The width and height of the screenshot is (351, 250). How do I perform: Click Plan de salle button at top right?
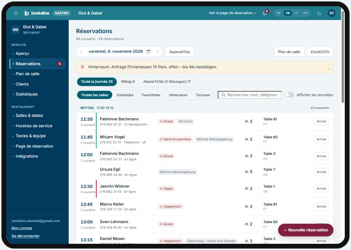point(289,52)
